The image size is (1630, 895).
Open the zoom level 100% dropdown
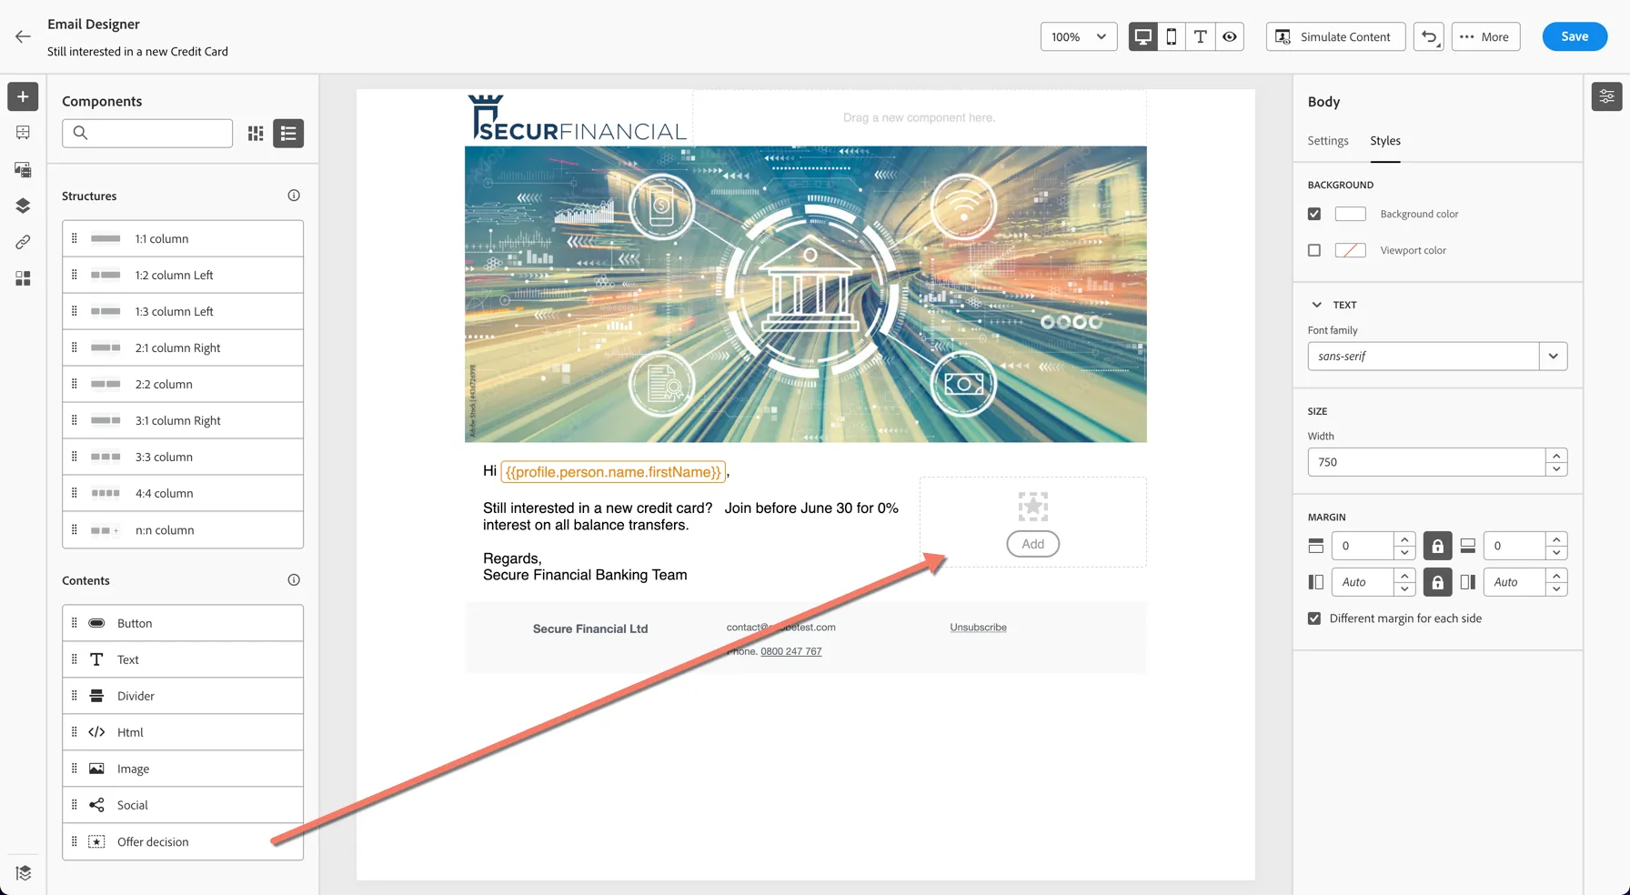pos(1079,36)
